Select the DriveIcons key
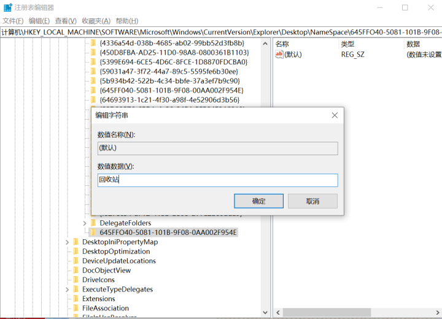442x319 pixels. [98, 280]
